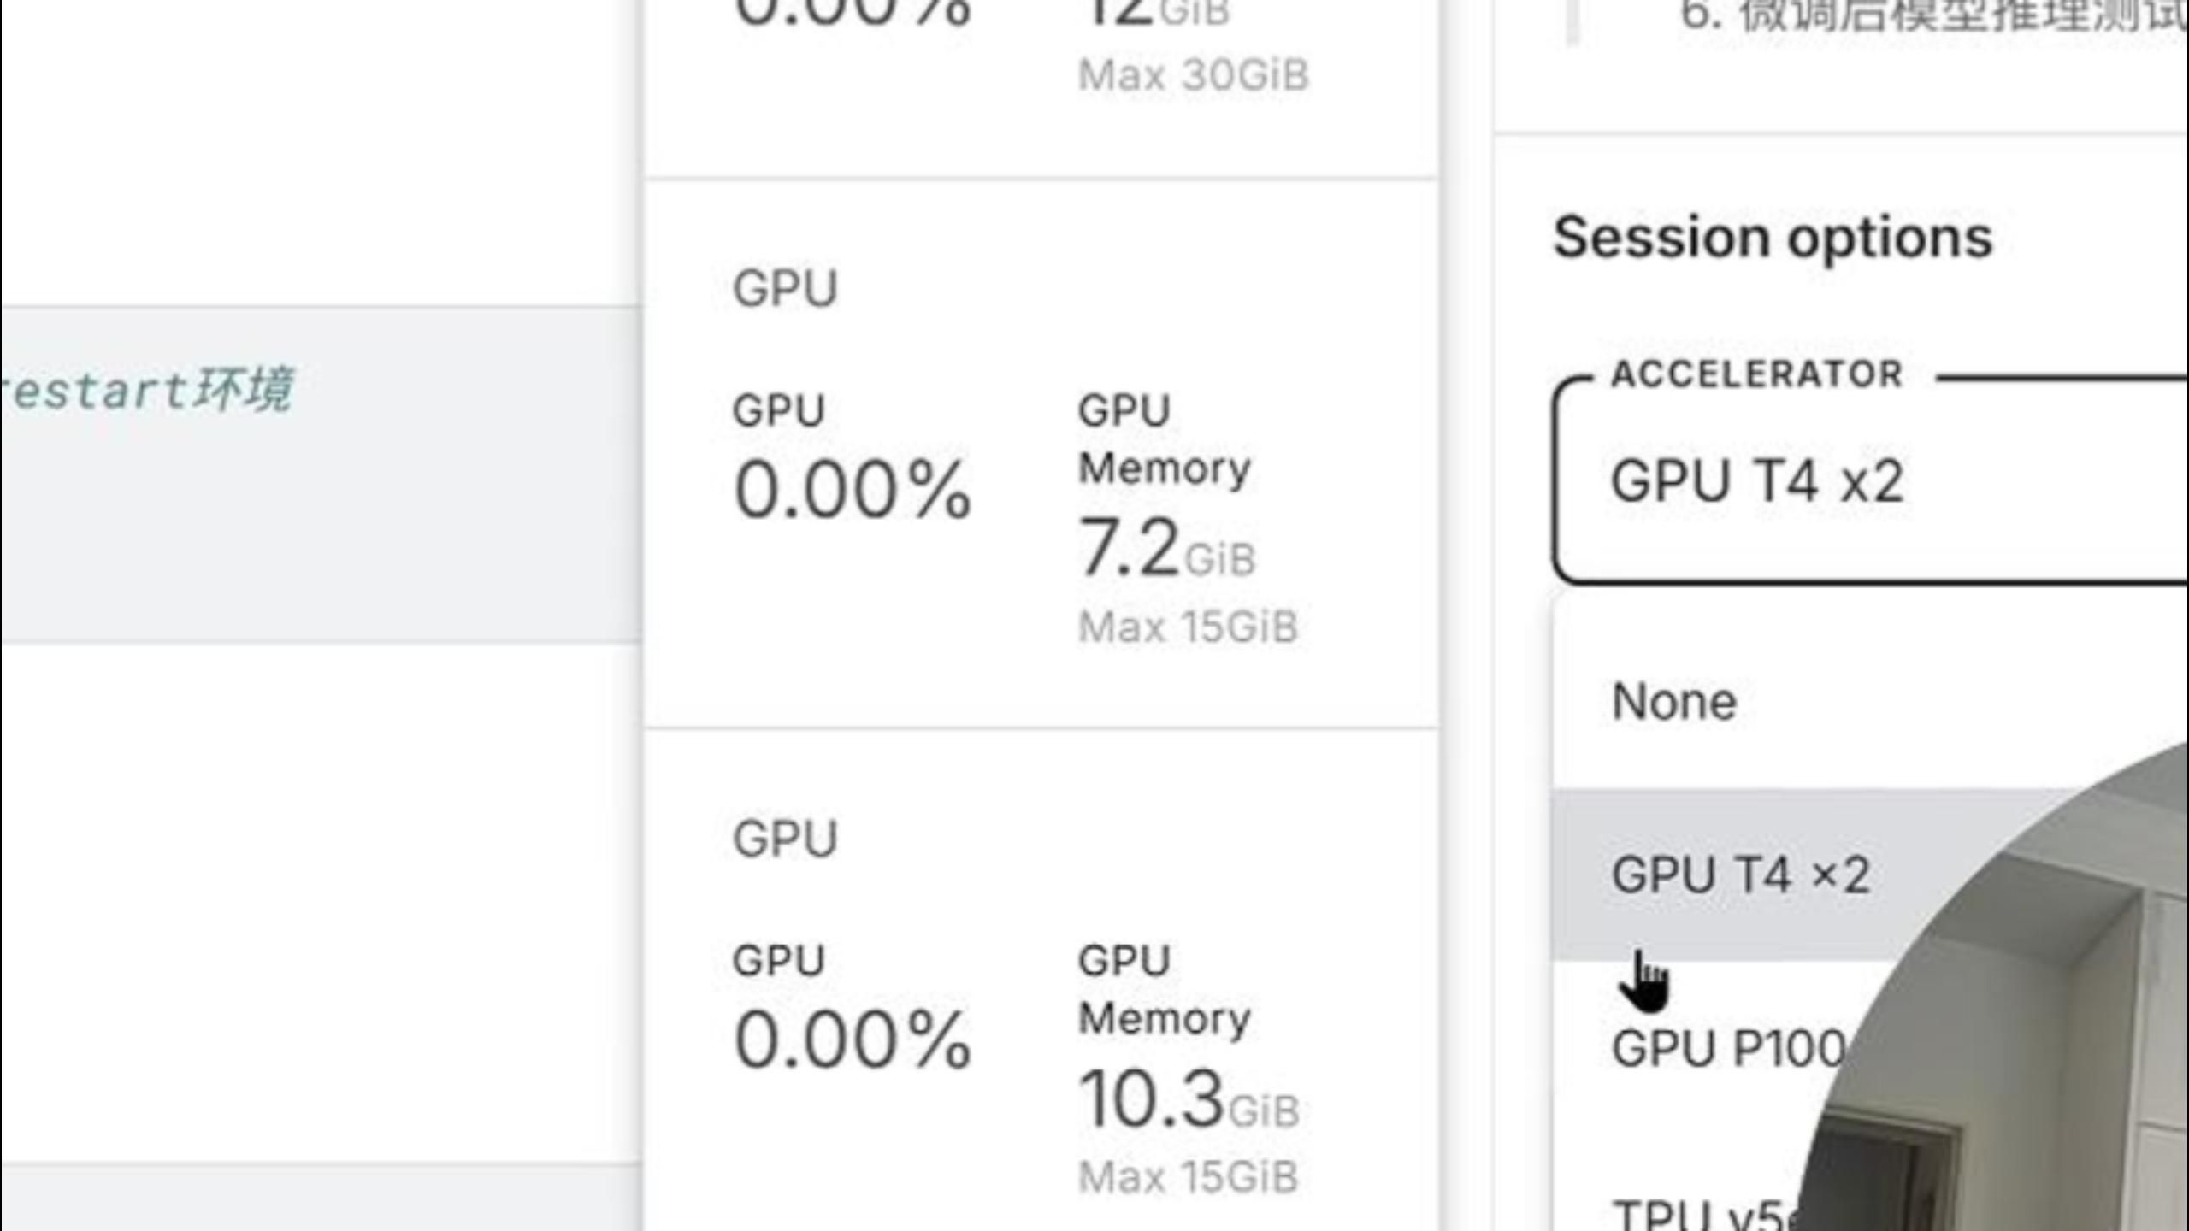This screenshot has height=1231, width=2189.
Task: Click Max 15GiB under 10.3GiB memory
Action: (1189, 1178)
